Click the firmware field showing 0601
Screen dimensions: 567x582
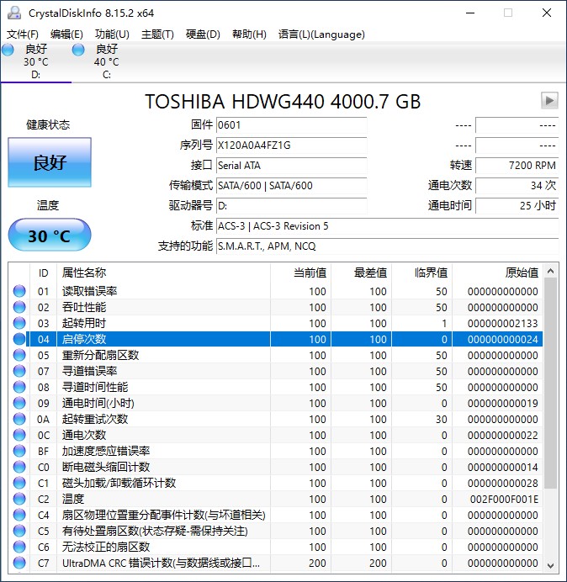point(291,125)
